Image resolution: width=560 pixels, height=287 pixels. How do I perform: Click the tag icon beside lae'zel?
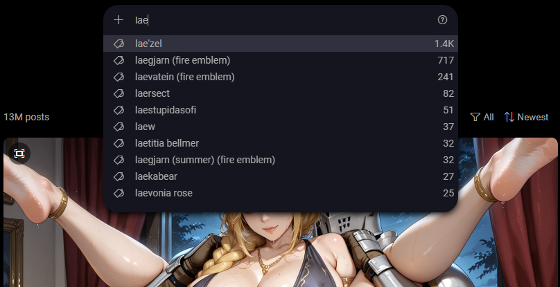click(119, 44)
